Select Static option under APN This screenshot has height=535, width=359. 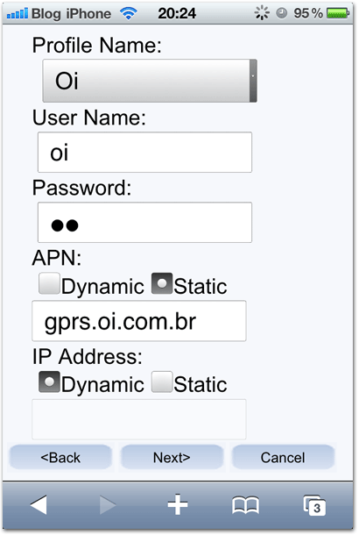(x=162, y=283)
